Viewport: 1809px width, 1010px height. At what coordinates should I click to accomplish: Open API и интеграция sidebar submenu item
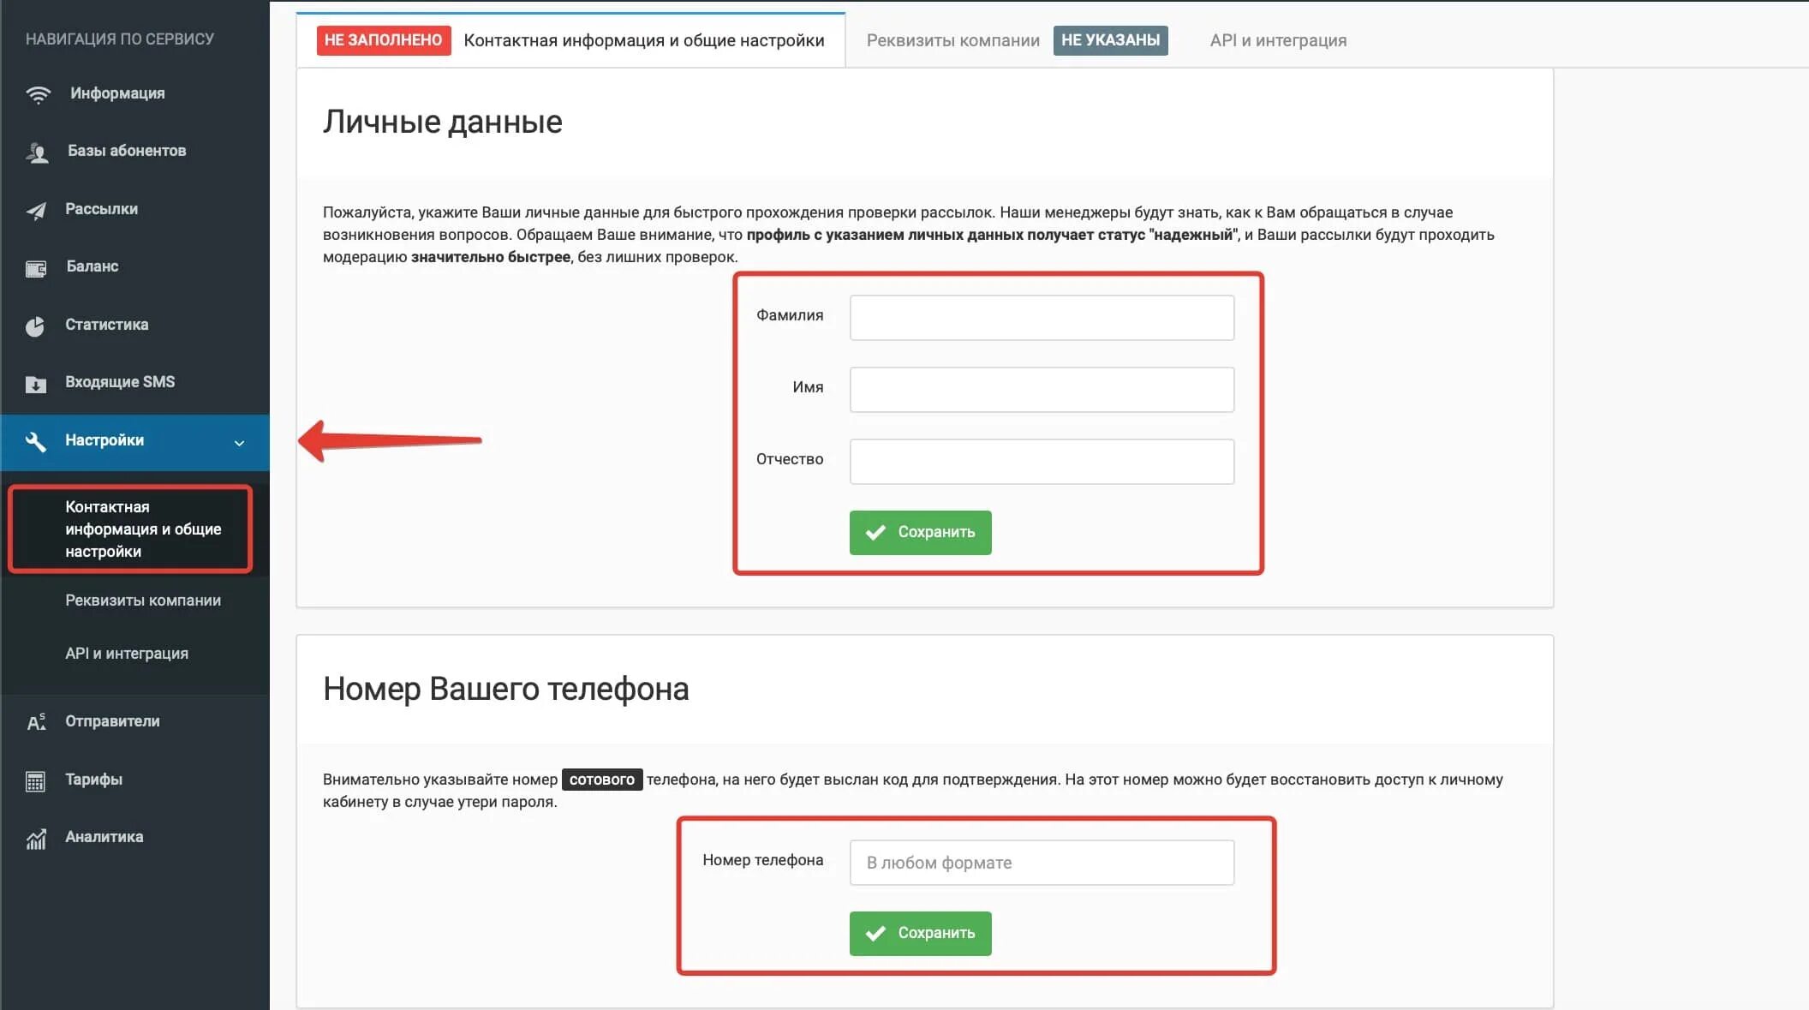127,654
